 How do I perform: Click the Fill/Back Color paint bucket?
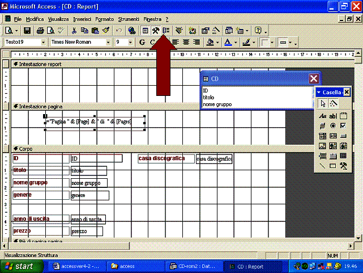(x=210, y=42)
